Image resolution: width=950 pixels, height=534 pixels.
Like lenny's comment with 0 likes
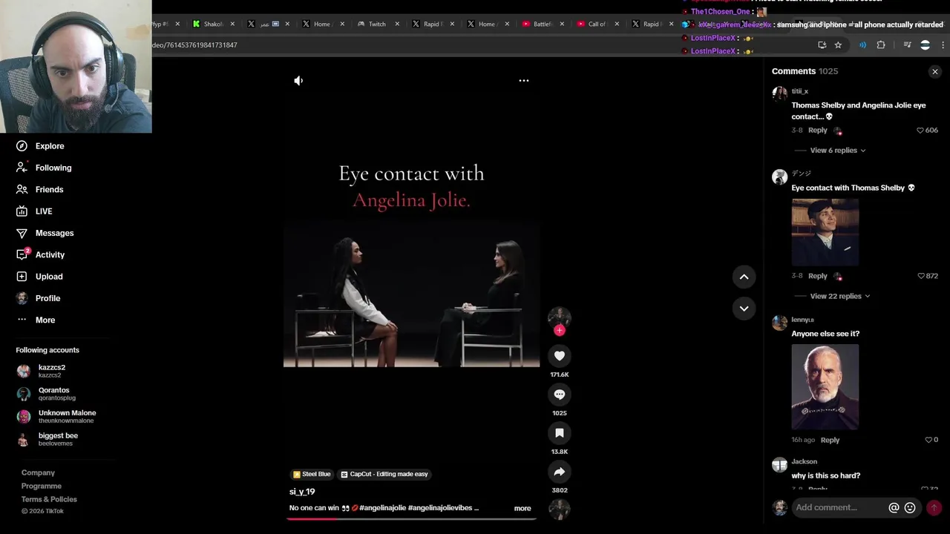pyautogui.click(x=928, y=440)
